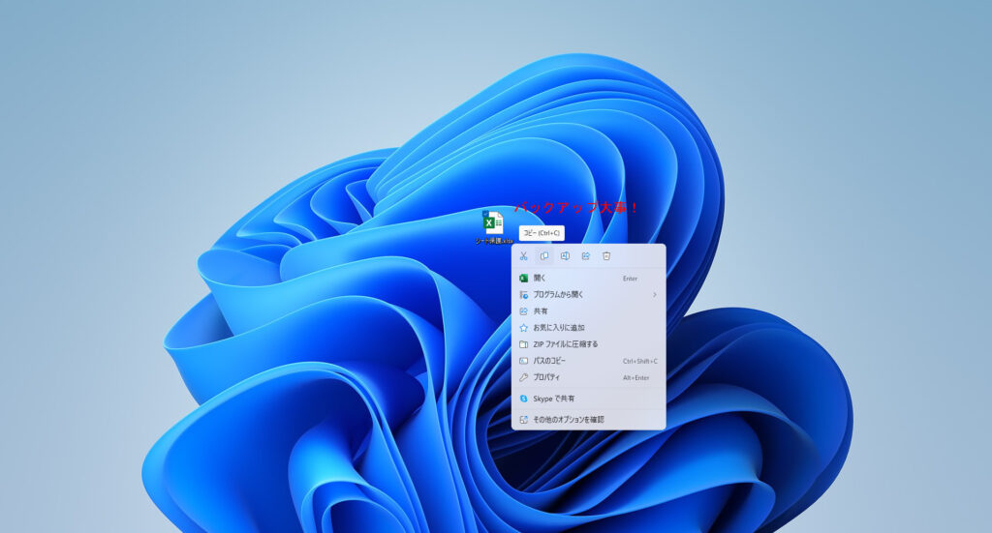The image size is (992, 533).
Task: Click その他のオプションを確認 entry
Action: pos(588,419)
